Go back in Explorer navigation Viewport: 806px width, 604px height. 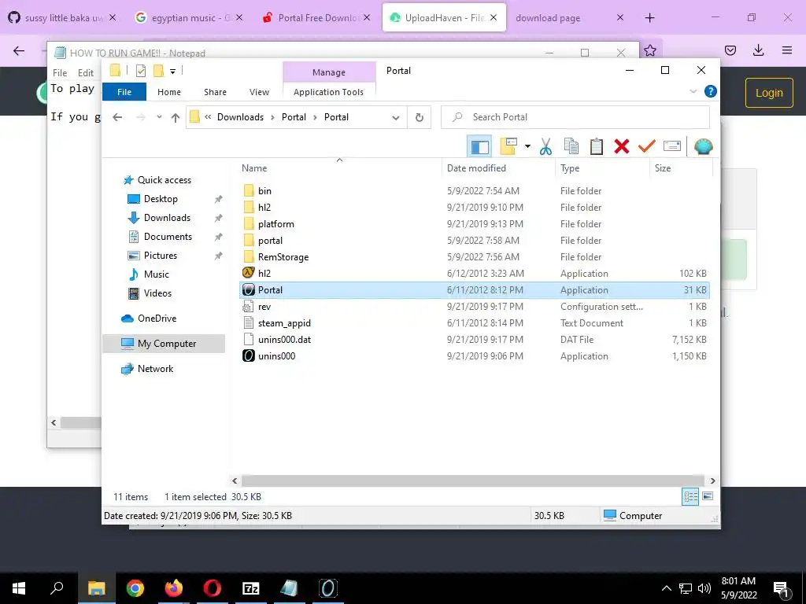click(117, 117)
